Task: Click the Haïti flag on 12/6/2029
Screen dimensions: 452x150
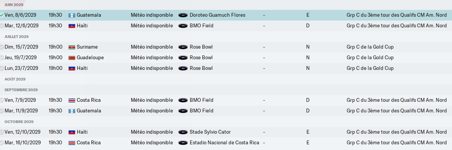Action: 71,26
